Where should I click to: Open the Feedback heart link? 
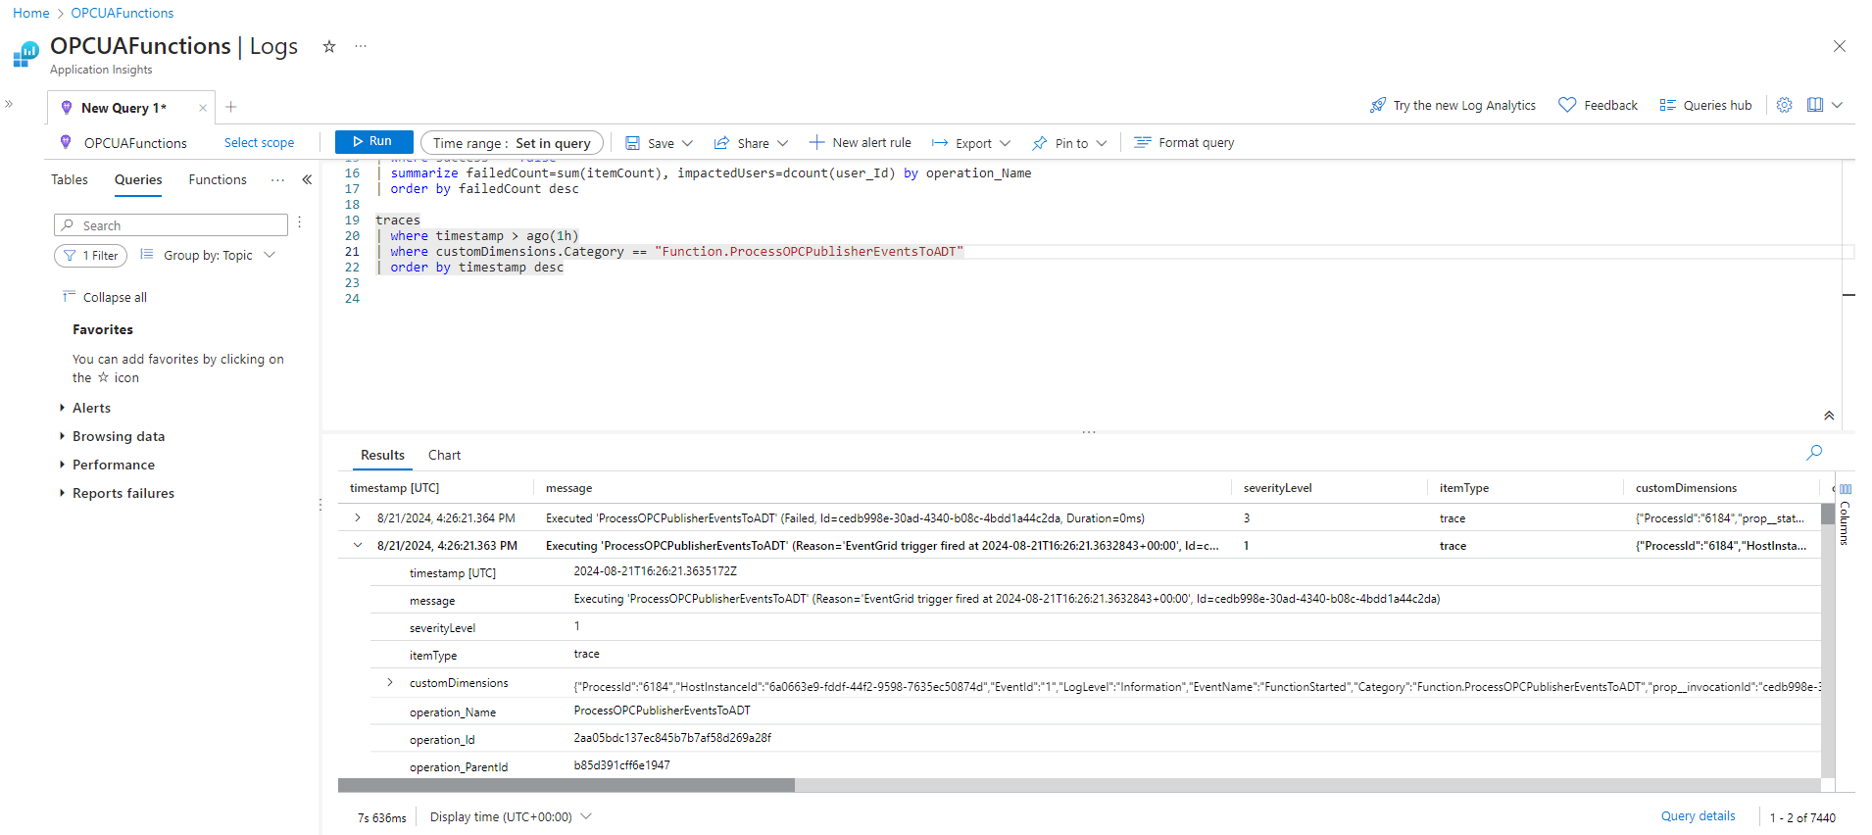pos(1599,105)
